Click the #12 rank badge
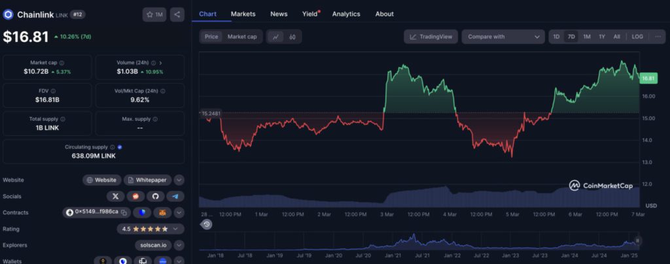This screenshot has height=264, width=670. pyautogui.click(x=78, y=14)
